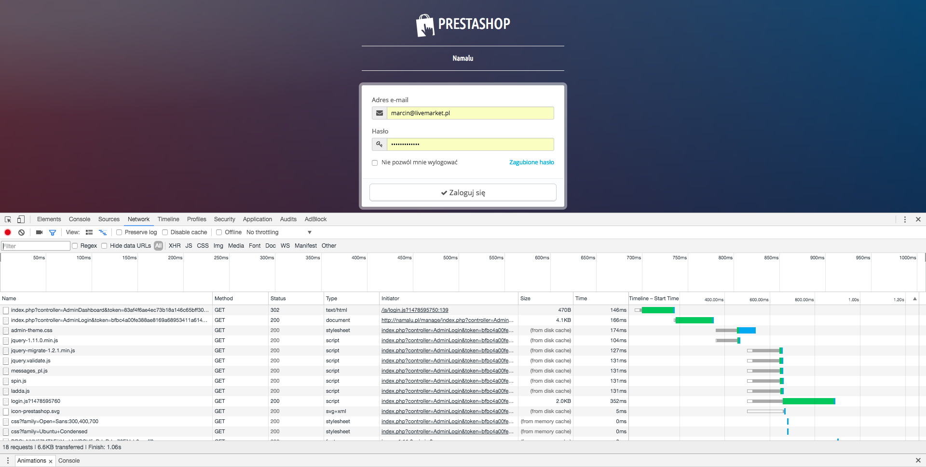Focus the 'Hasło' password field
926x467 pixels.
pyautogui.click(x=470, y=145)
